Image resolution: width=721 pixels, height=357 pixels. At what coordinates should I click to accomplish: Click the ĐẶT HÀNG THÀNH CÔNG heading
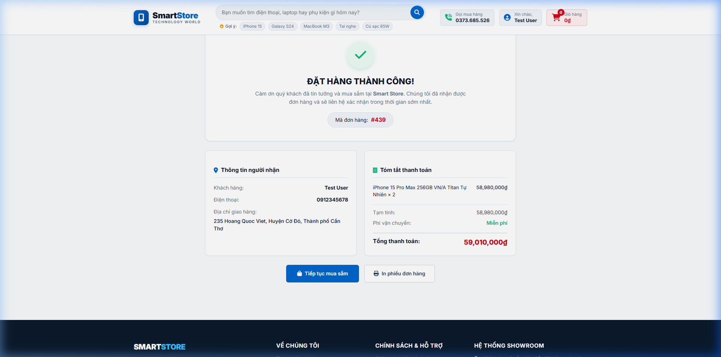pos(360,81)
